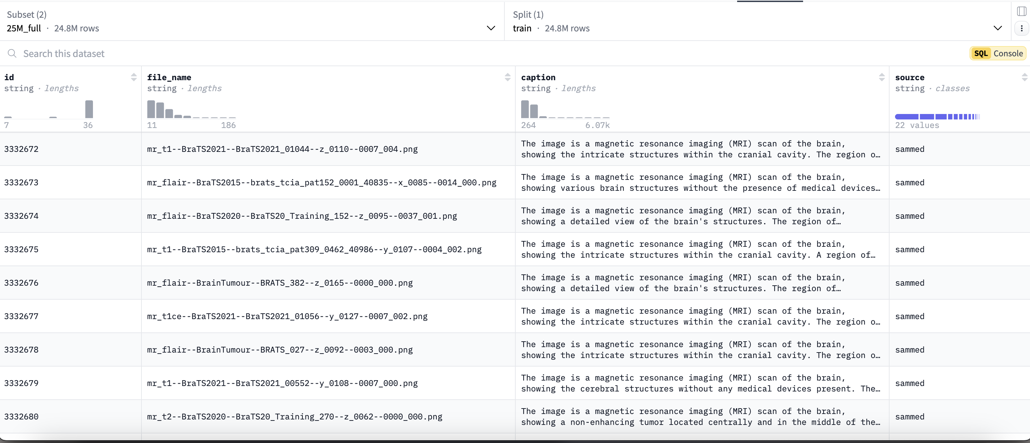Click the caption lengths histogram
This screenshot has height=443, width=1030.
(x=565, y=109)
